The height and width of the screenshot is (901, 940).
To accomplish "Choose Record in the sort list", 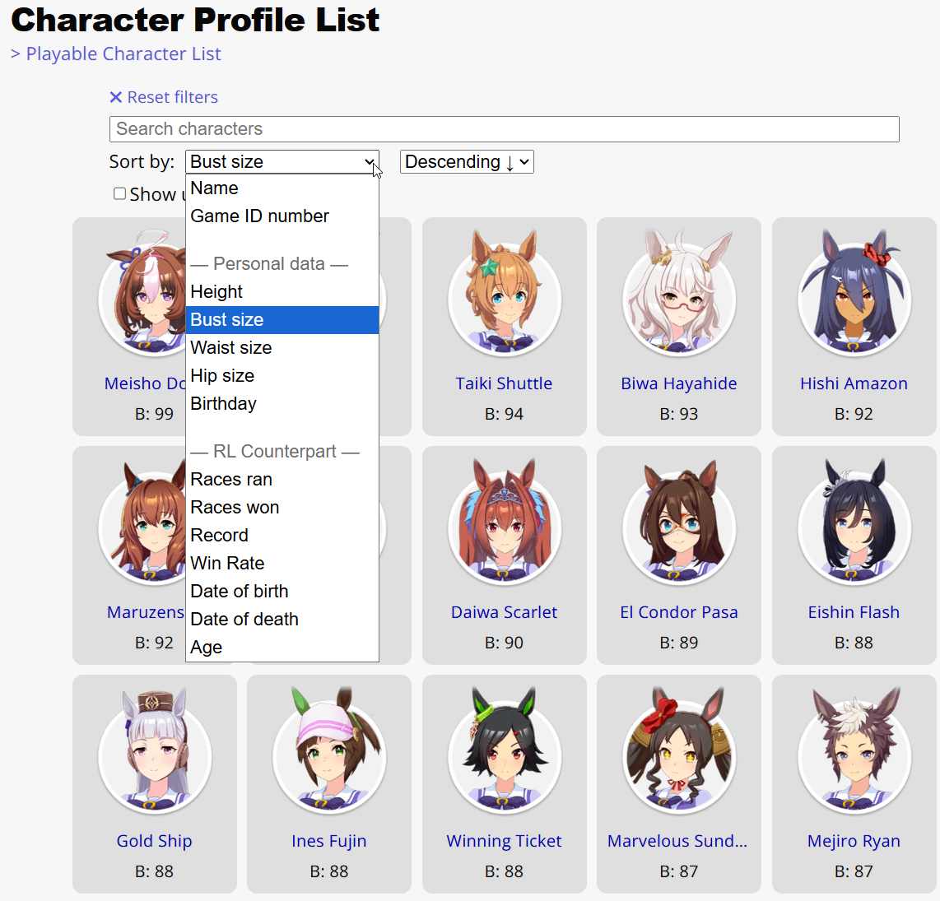I will tap(282, 536).
